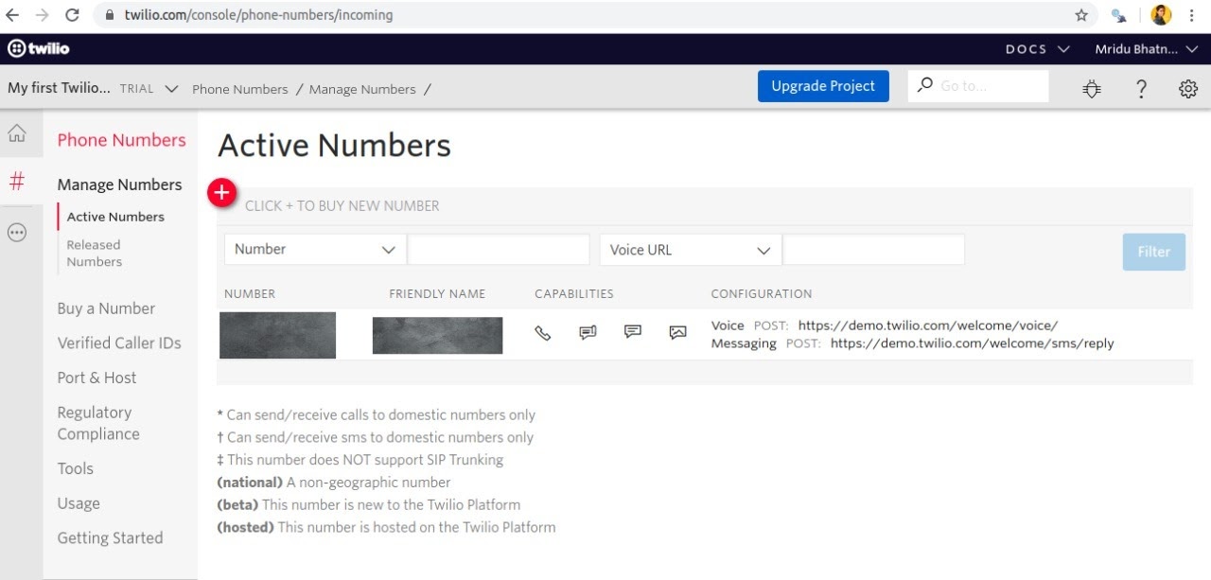This screenshot has height=580, width=1211.
Task: Click the SMS capability speech bubble icon
Action: [x=633, y=332]
